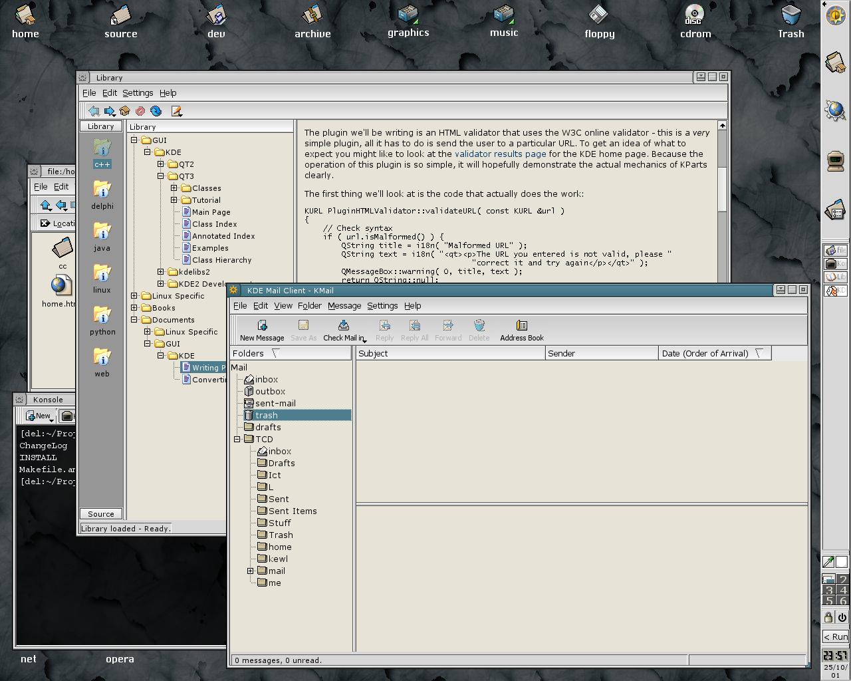Follow the validator results page link

point(500,154)
